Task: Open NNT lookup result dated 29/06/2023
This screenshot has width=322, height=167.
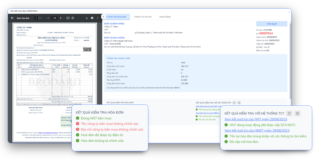Action: [x=255, y=119]
